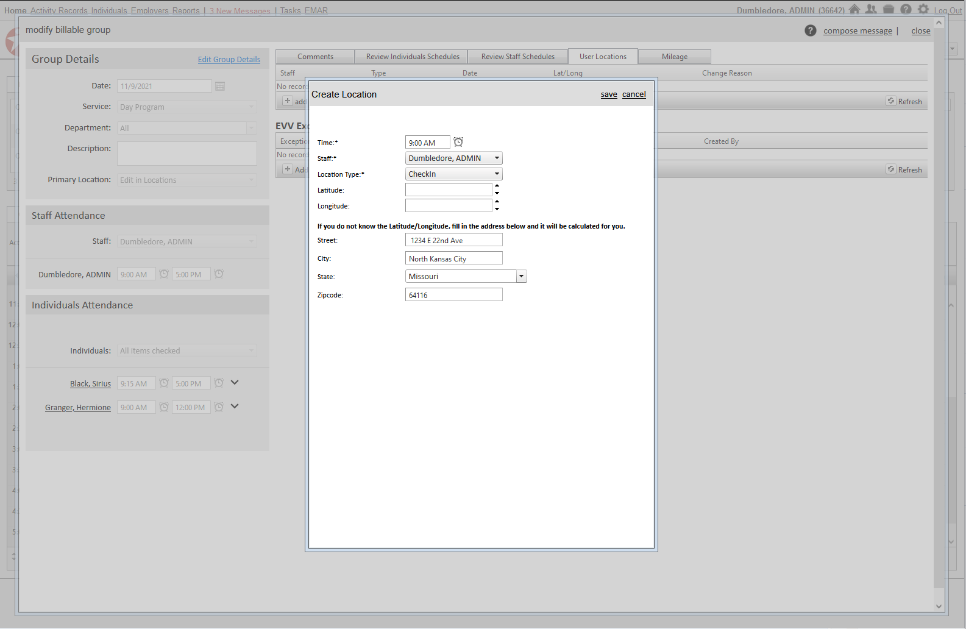Select the User Locations tab
This screenshot has height=629, width=966.
tap(603, 57)
